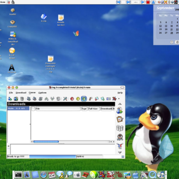Viewport: 179px width, 179px height.
Task: Select the X-CD-Roast disc desktop icon
Action: 12,53
